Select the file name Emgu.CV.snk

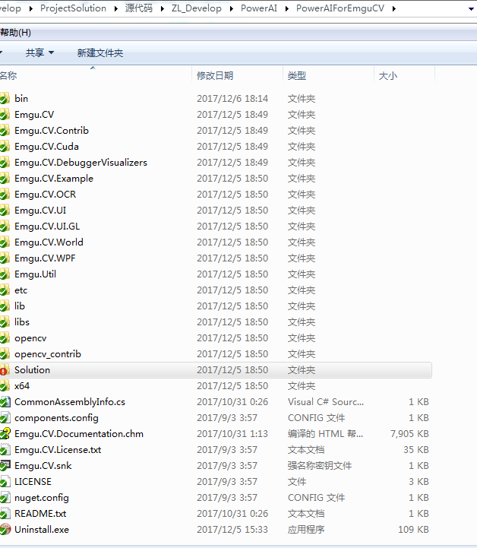(43, 466)
